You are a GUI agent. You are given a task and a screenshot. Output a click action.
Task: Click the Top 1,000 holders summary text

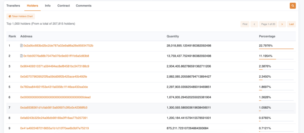point(41,24)
